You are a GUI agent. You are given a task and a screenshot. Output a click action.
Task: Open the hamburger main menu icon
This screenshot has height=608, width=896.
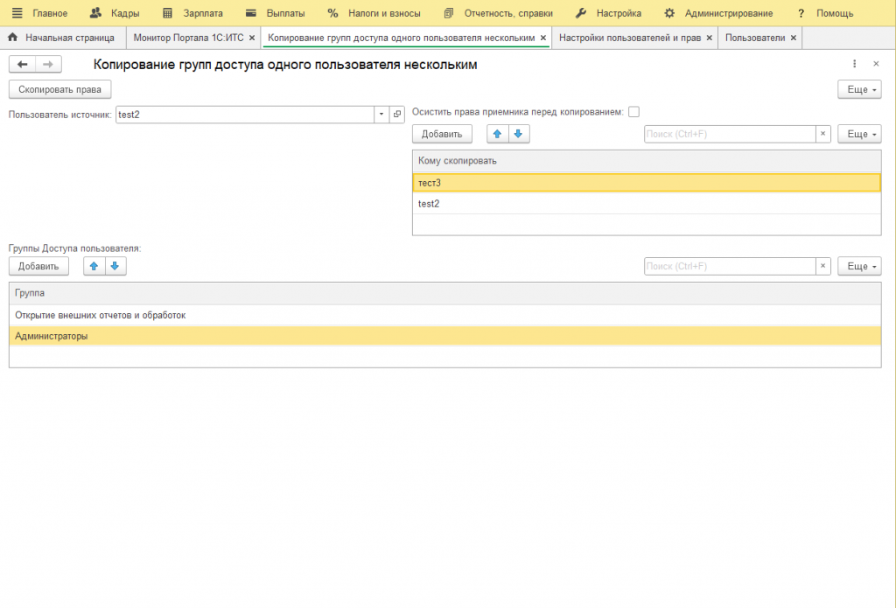tap(17, 12)
